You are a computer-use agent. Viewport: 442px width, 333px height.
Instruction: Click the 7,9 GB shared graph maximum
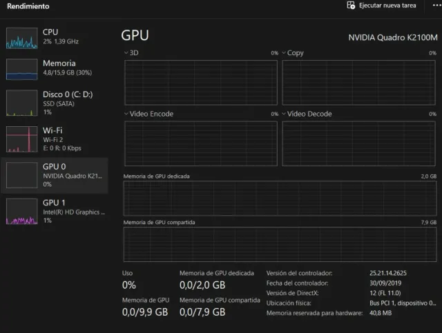428,223
